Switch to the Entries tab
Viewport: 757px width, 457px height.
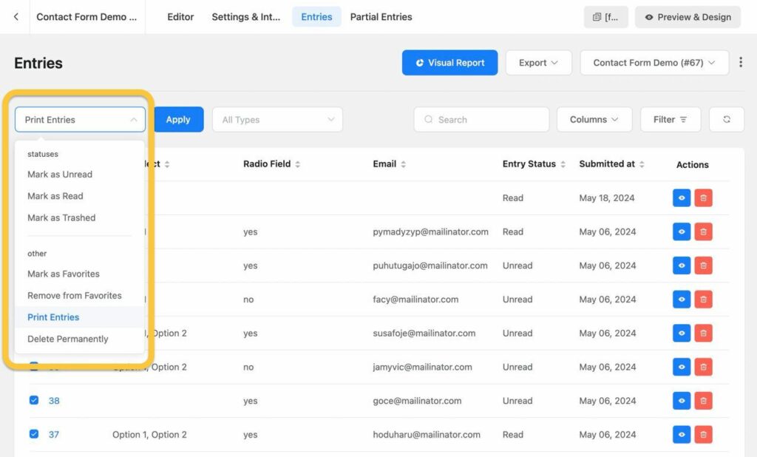[316, 17]
